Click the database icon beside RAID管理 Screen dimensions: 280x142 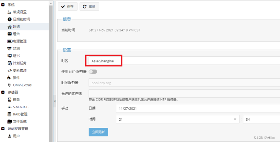[x=9, y=114]
